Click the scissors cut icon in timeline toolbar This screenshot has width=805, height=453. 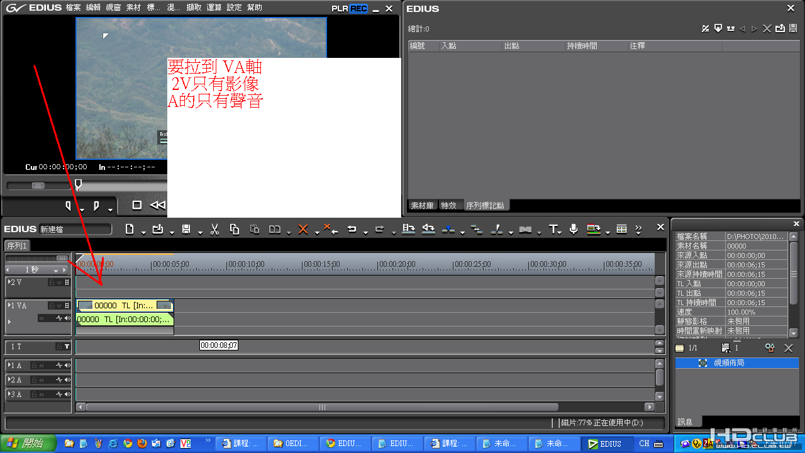[x=214, y=229]
